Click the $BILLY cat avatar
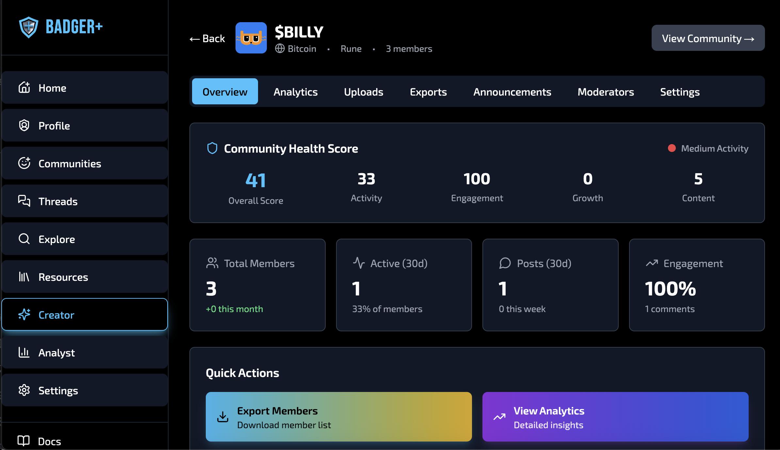This screenshot has width=780, height=450. [x=251, y=38]
